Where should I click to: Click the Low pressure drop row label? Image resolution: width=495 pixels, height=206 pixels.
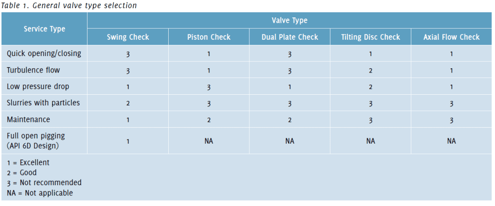(x=38, y=87)
